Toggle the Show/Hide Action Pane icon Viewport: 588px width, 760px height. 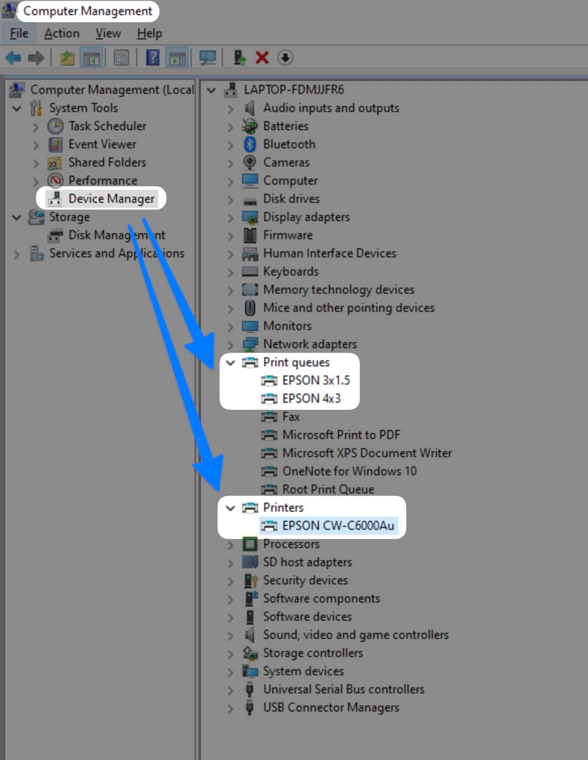tap(177, 58)
